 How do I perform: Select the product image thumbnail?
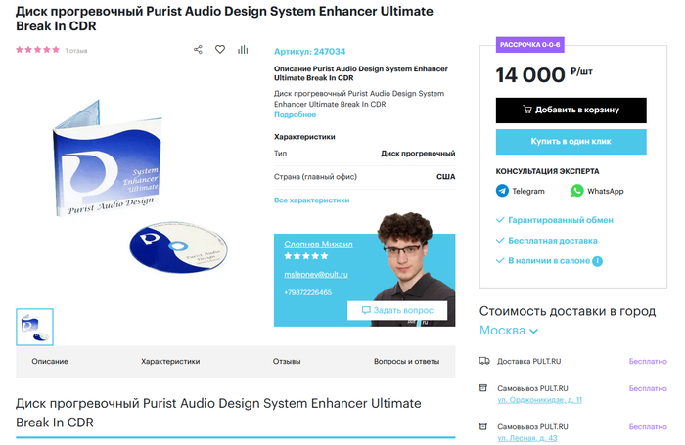tap(35, 328)
